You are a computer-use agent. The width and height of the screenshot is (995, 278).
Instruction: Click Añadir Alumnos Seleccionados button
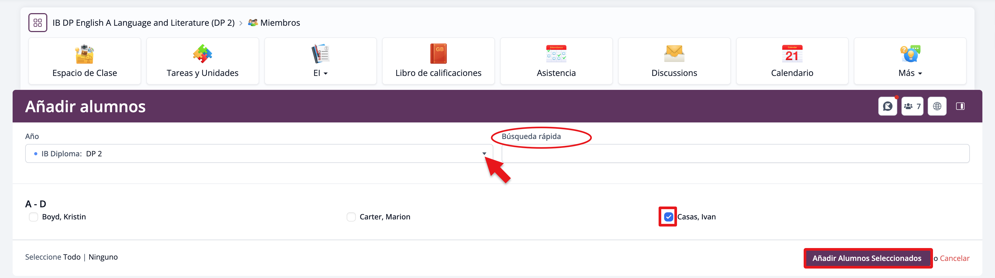click(867, 258)
